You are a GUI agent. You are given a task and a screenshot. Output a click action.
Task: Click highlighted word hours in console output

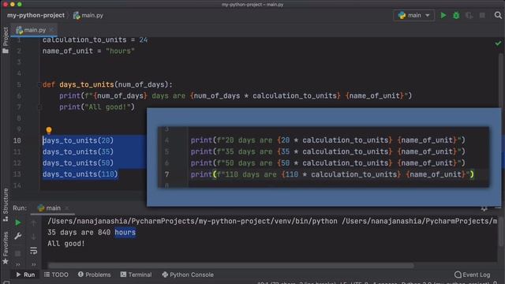pyautogui.click(x=125, y=232)
